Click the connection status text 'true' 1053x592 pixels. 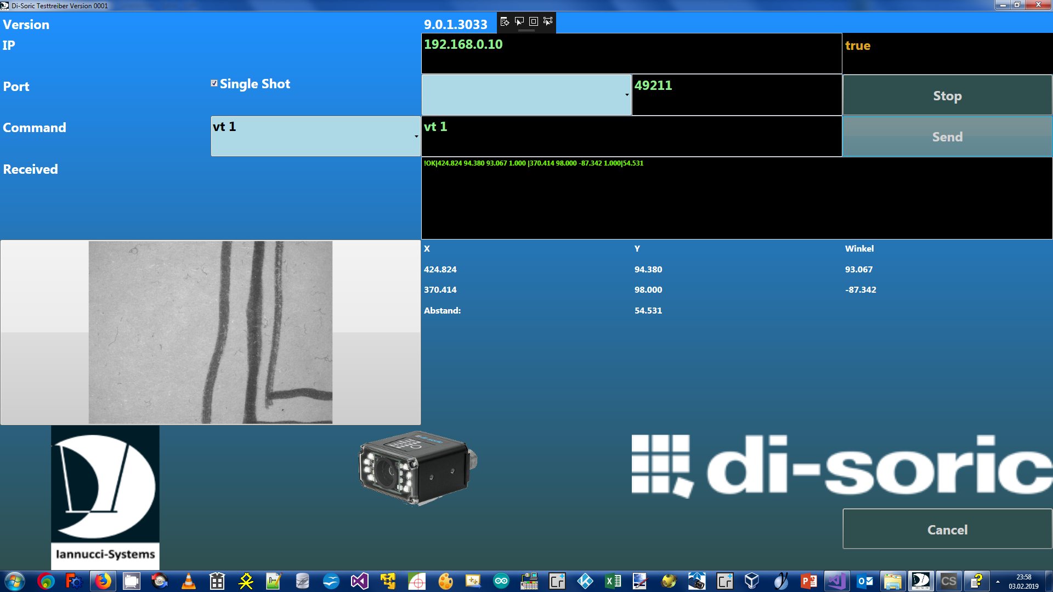click(858, 45)
